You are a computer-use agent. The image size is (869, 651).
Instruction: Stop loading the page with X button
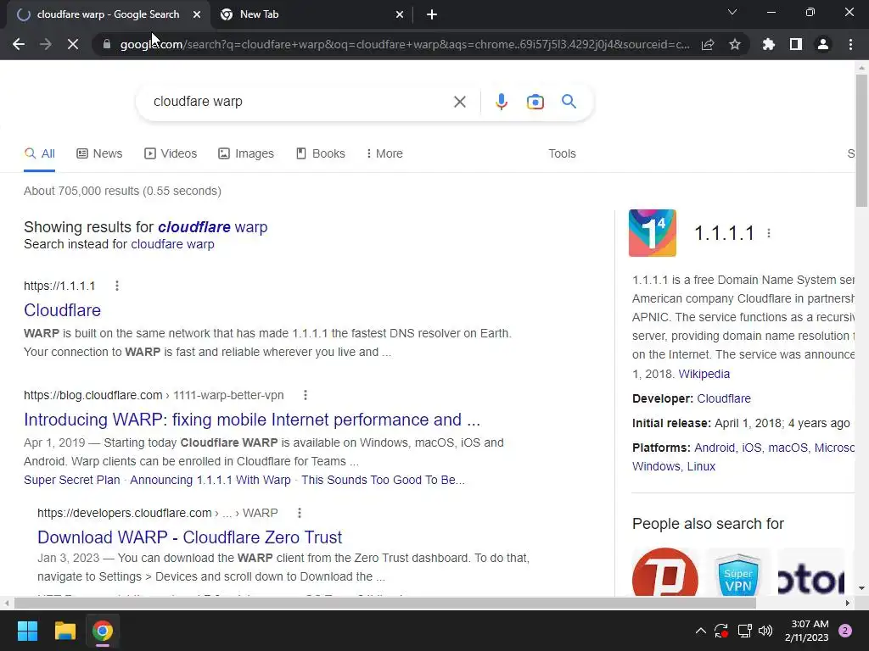click(x=73, y=44)
